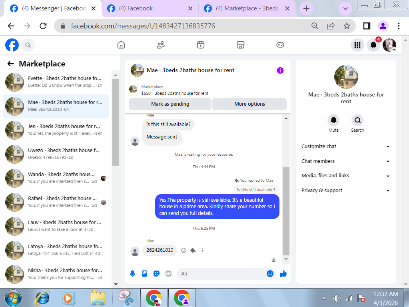Viewport: 409px width, 307px height.
Task: Navigate back in browser
Action: tap(11, 26)
